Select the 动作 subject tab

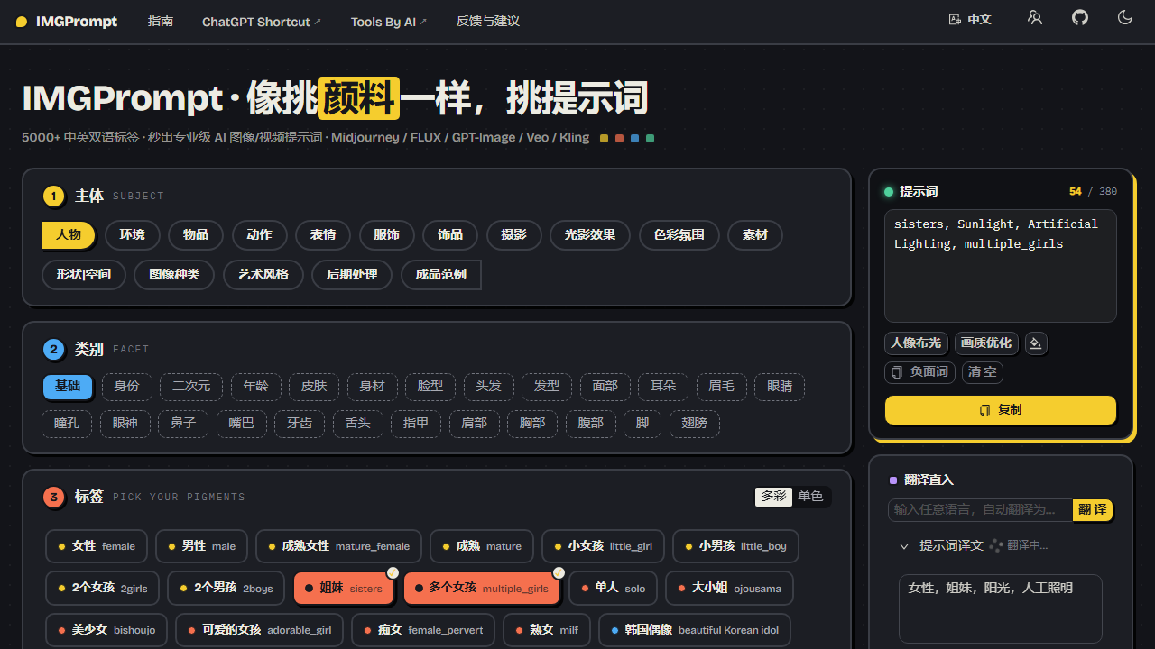(x=259, y=234)
